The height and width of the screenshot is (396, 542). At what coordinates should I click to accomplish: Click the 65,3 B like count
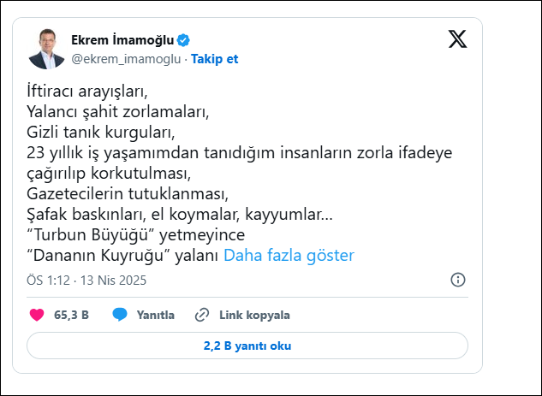72,315
